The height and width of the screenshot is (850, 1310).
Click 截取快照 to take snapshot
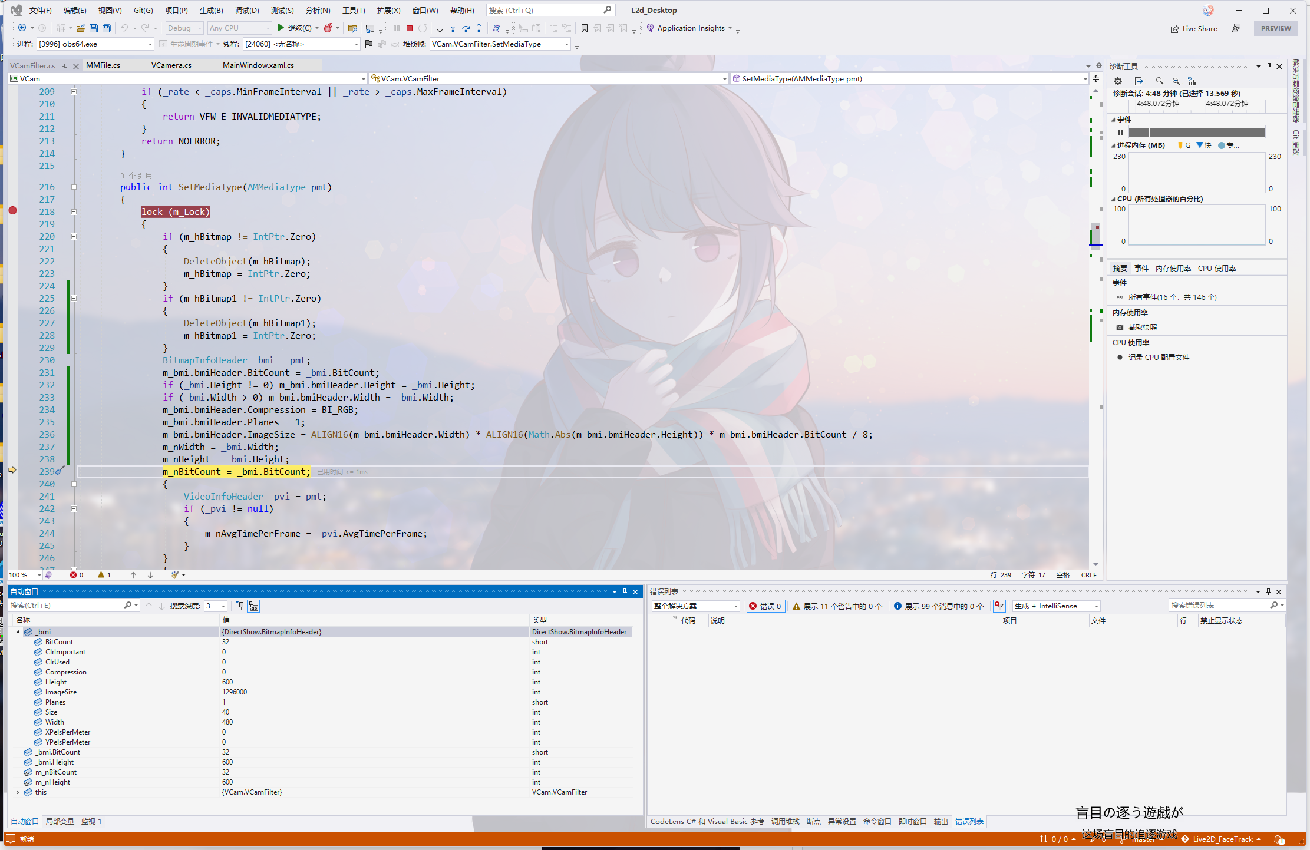point(1143,328)
